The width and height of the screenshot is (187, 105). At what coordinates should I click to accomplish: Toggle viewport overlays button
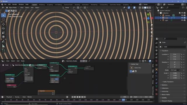[x=134, y=8]
